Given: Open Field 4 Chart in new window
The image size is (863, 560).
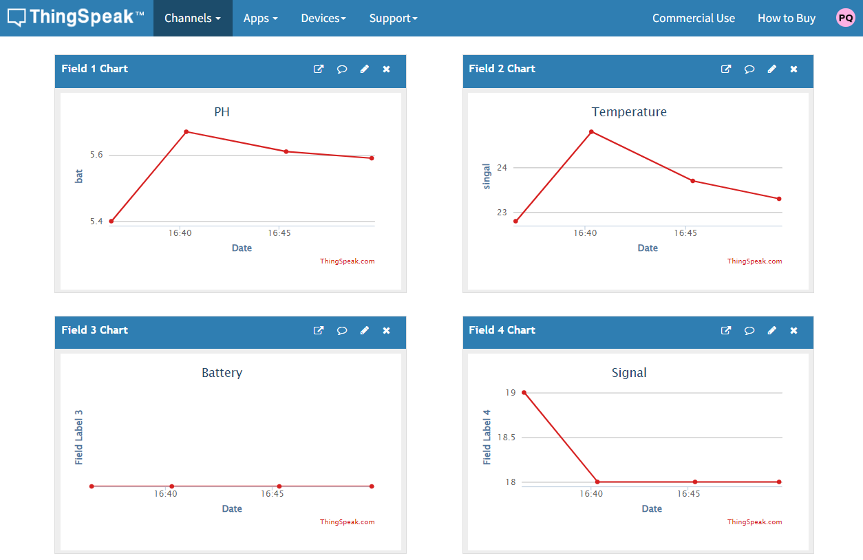Looking at the screenshot, I should pos(726,330).
